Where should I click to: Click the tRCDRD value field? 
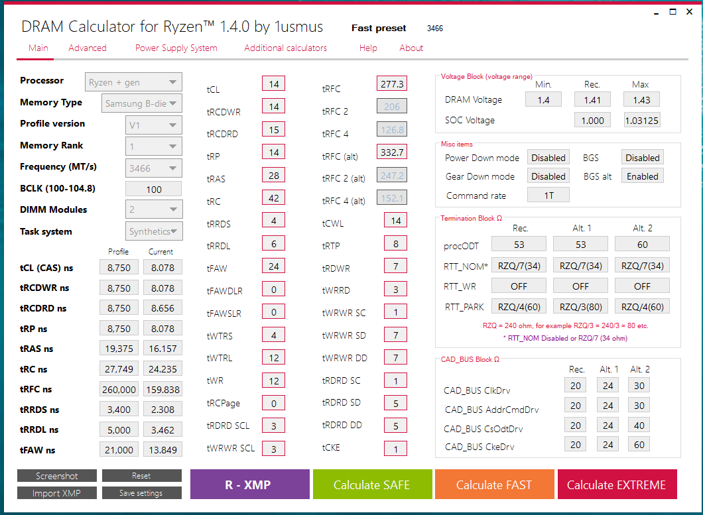click(273, 129)
